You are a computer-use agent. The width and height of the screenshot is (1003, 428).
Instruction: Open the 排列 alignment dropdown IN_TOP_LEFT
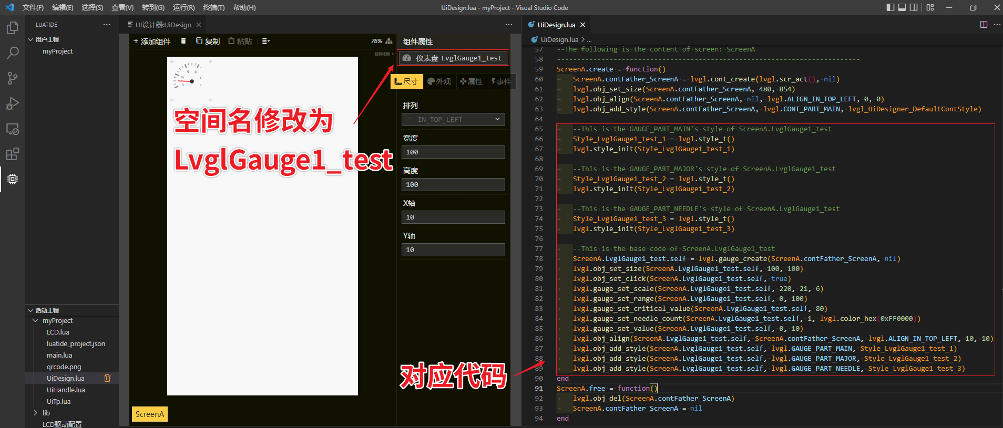tap(453, 120)
